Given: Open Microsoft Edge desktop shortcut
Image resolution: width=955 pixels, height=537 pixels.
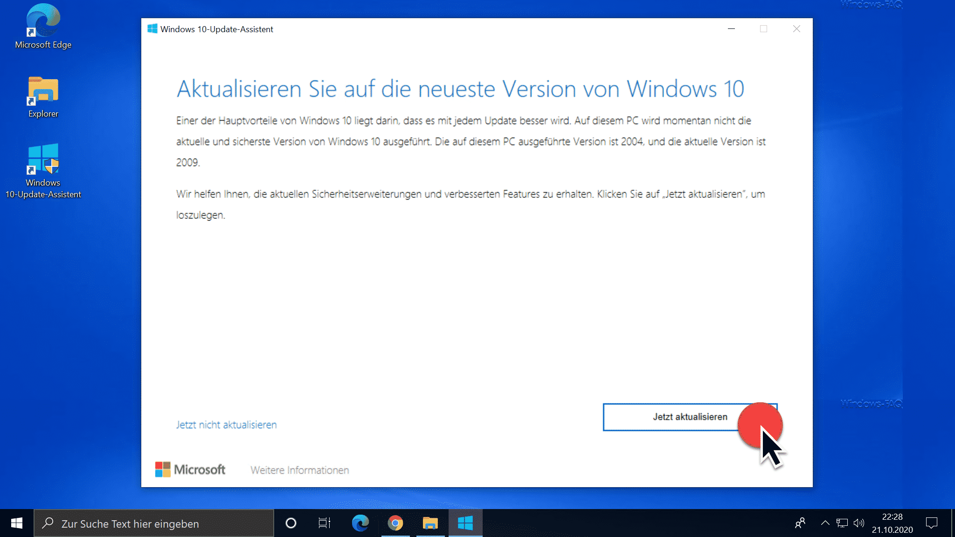Looking at the screenshot, I should [43, 27].
